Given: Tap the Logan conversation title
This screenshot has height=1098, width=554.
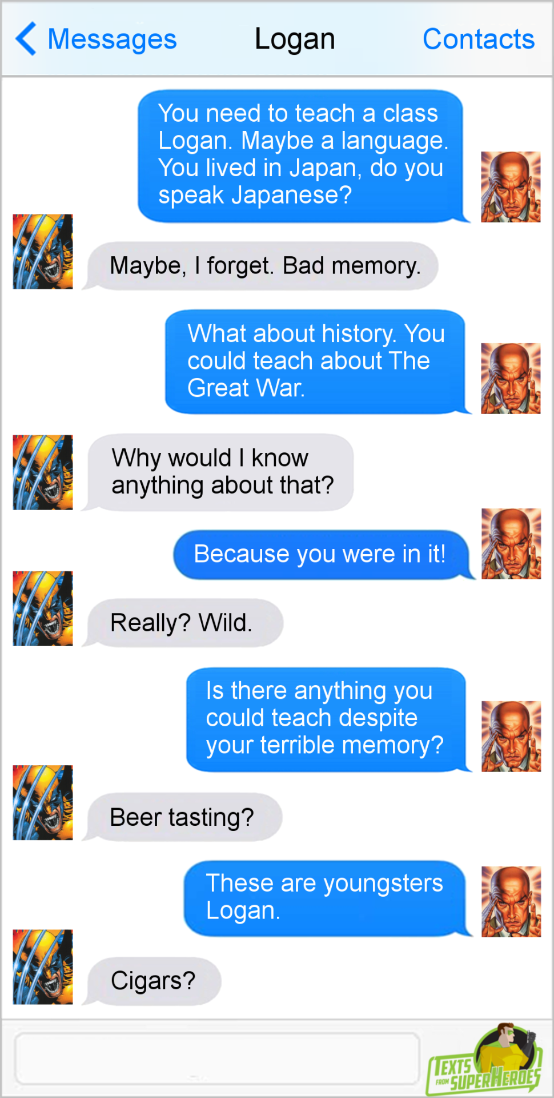Looking at the screenshot, I should [295, 39].
